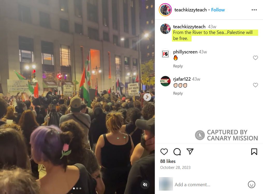Open the emoji picker smiley icon
The width and height of the screenshot is (263, 194).
(x=251, y=184)
